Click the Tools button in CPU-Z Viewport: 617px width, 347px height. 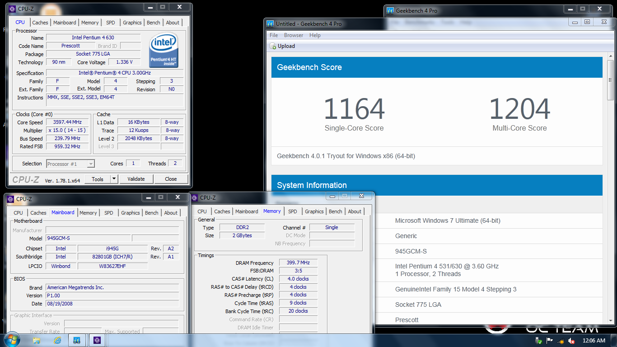(x=98, y=179)
